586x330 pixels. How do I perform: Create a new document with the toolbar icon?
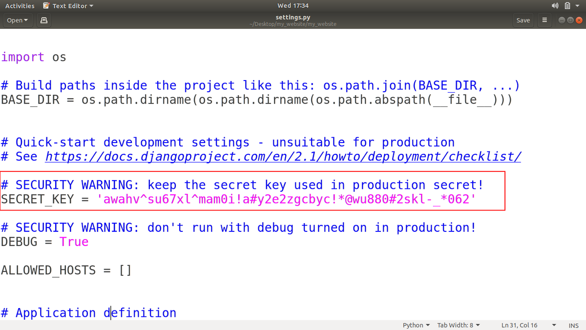click(x=43, y=20)
